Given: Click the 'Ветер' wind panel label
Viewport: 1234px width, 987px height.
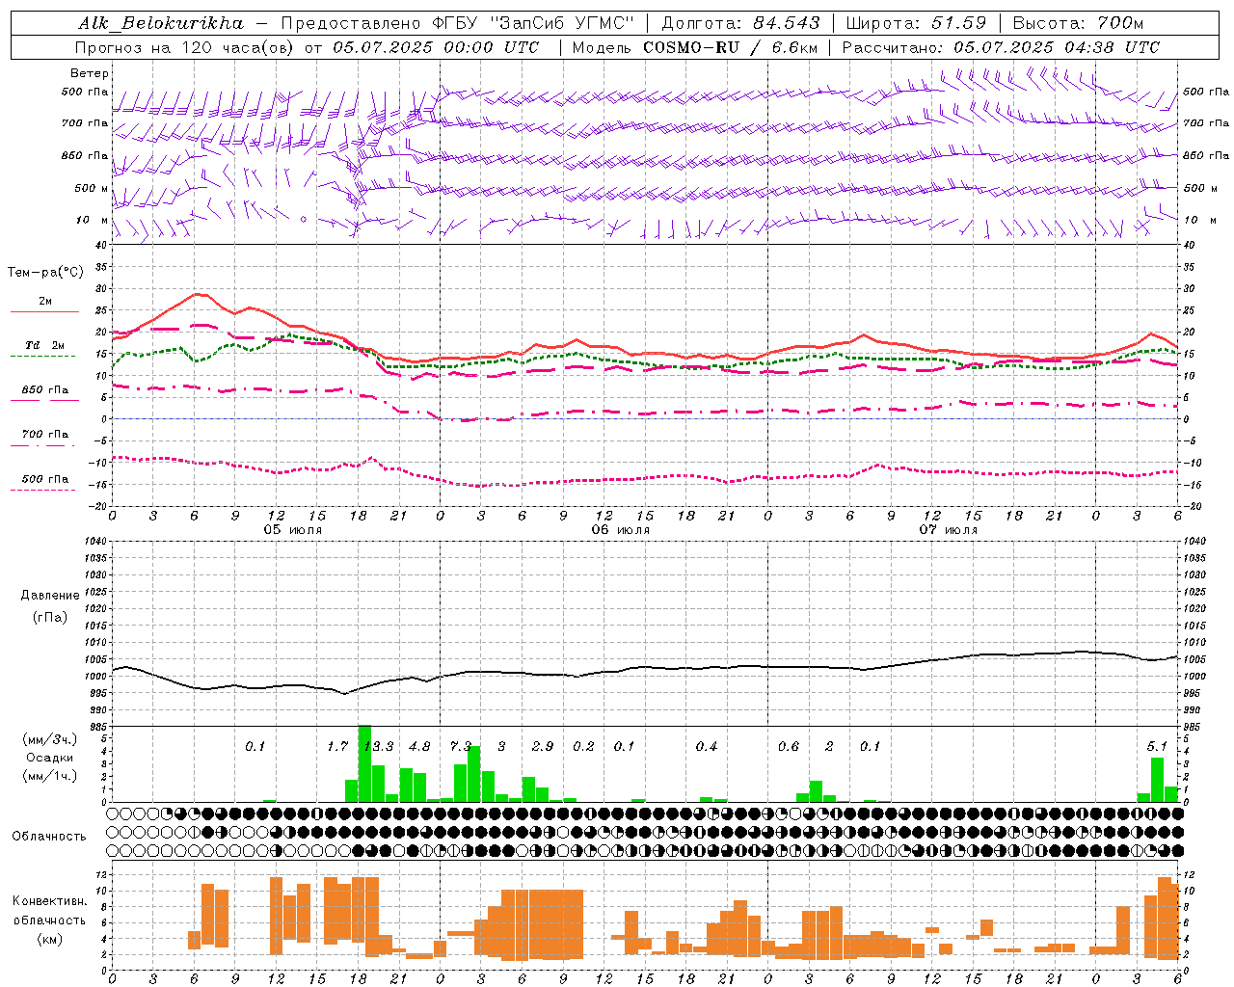Looking at the screenshot, I should (x=90, y=73).
